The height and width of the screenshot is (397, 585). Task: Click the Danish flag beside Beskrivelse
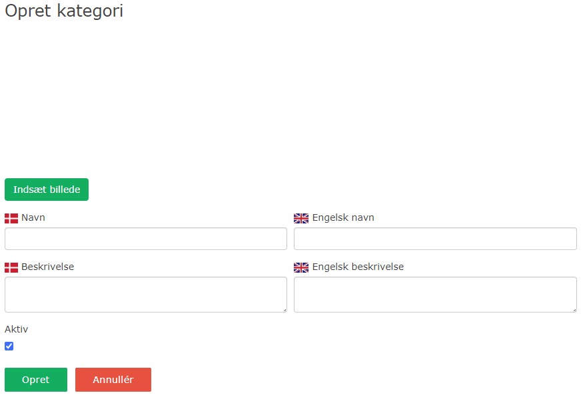10,267
